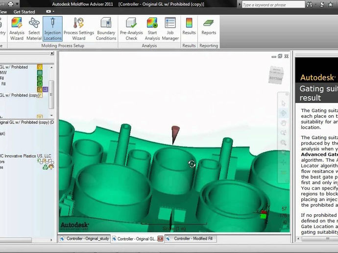Close the left project panel

pos(52,53)
